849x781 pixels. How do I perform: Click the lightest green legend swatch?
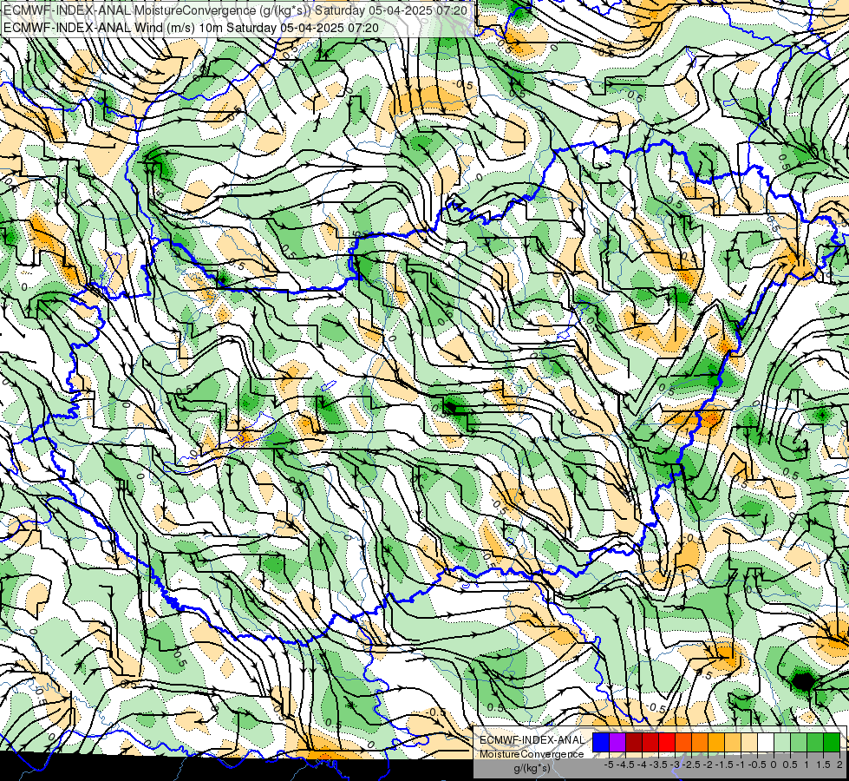coord(782,742)
